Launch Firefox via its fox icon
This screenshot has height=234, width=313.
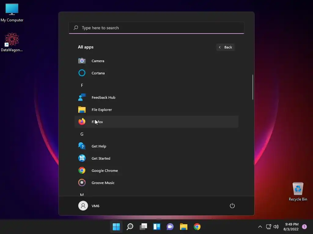click(82, 122)
